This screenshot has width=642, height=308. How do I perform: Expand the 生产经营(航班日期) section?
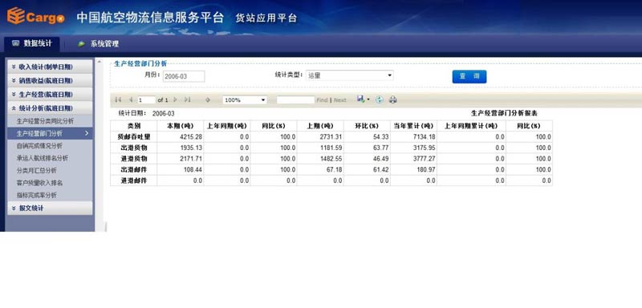(50, 95)
